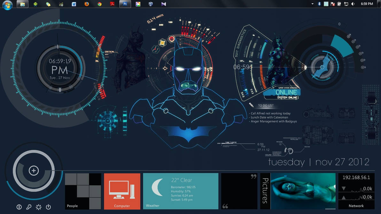Launch the green Android taskbar icon
The width and height of the screenshot is (381, 214).
coord(35,4)
